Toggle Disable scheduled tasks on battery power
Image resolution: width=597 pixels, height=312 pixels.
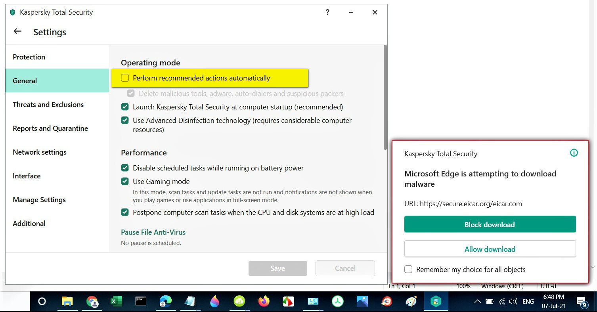[125, 168]
